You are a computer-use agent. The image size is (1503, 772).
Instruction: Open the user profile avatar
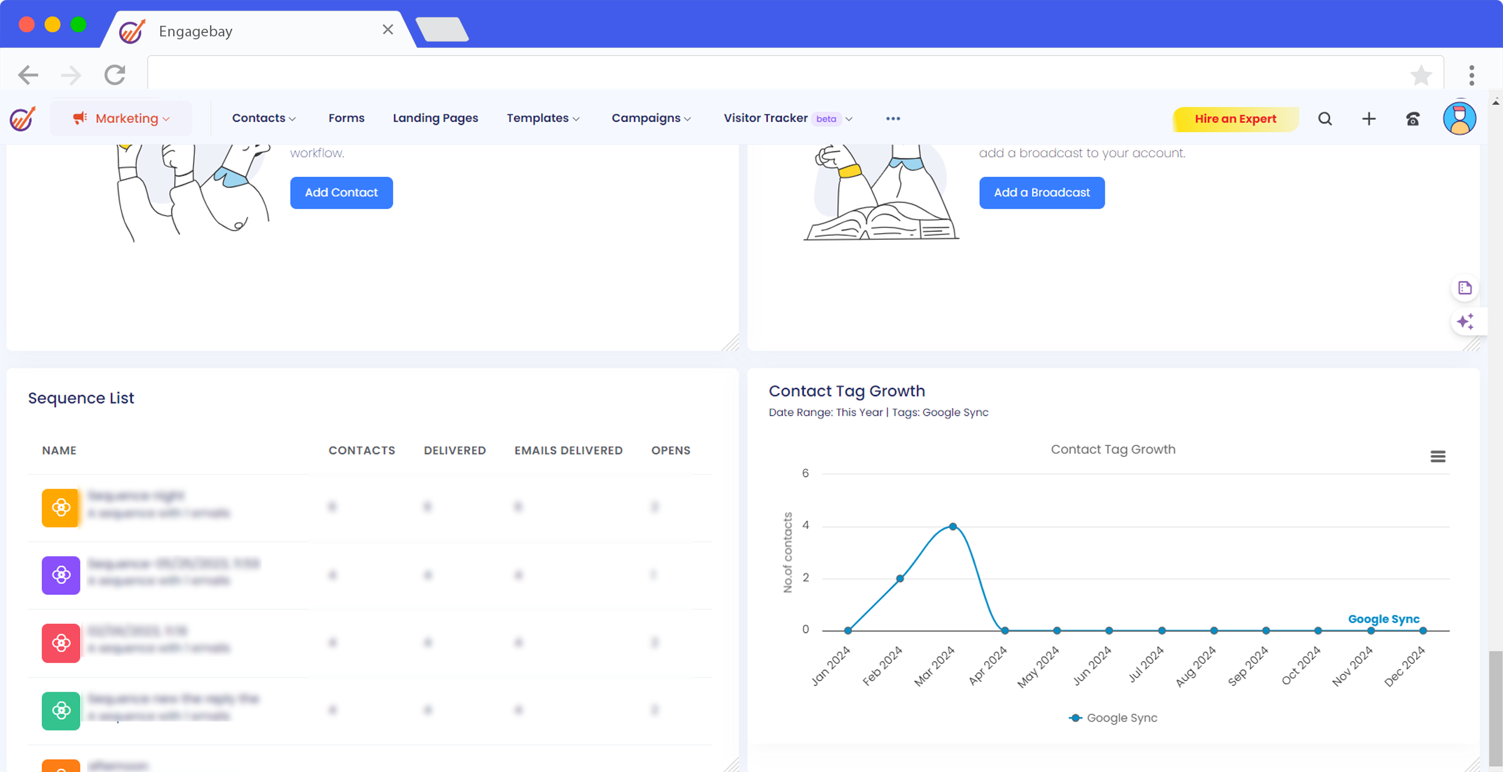(x=1459, y=119)
